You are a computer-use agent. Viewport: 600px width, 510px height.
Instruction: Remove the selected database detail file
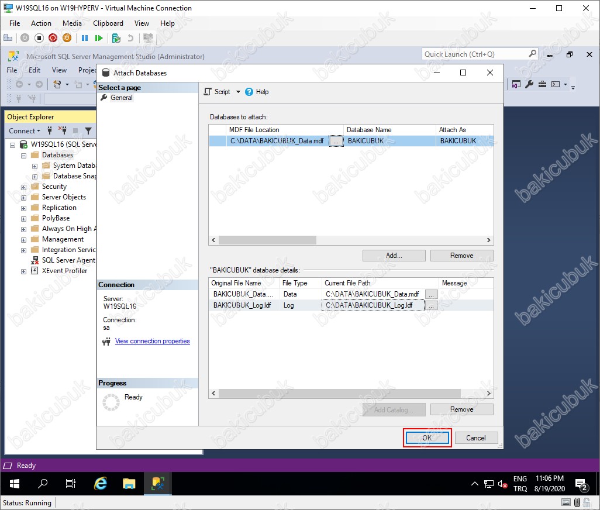(461, 409)
